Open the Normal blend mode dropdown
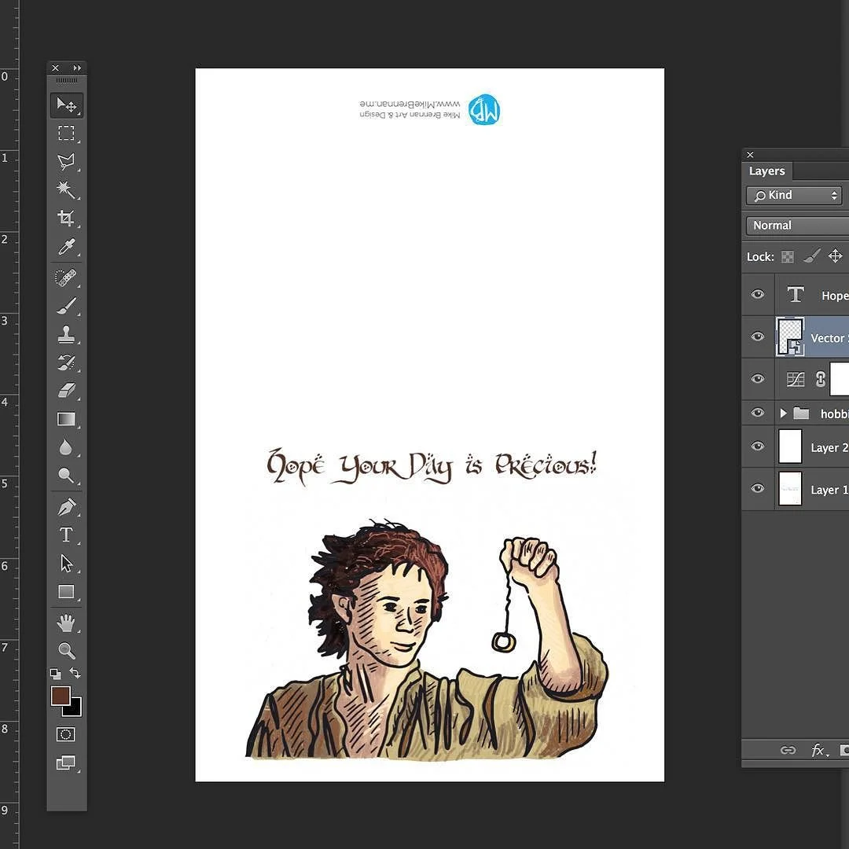This screenshot has height=849, width=849. tap(798, 226)
